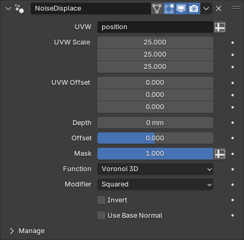Image resolution: width=244 pixels, height=240 pixels.
Task: Click second UVW Scale value field
Action: click(x=155, y=55)
